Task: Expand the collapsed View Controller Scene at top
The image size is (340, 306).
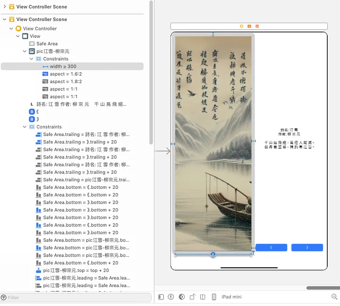Action: [x=5, y=7]
